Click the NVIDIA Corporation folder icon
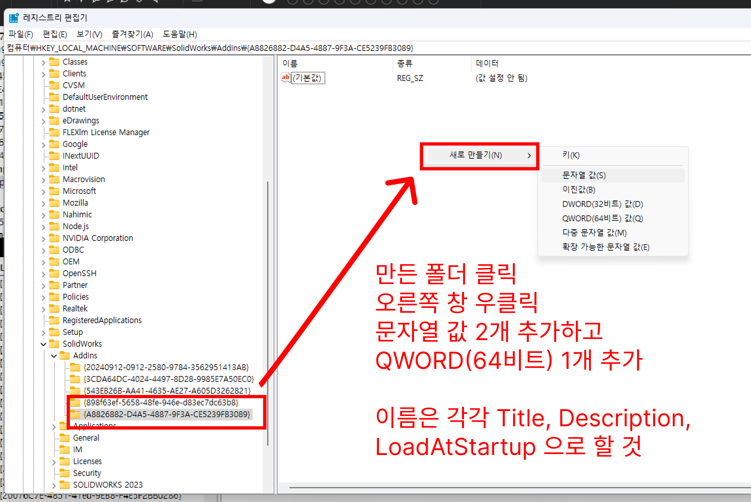The width and height of the screenshot is (751, 502). click(54, 238)
